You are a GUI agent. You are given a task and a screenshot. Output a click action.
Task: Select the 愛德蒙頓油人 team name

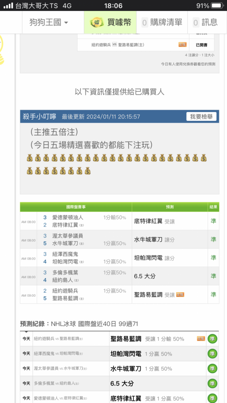coord(68,218)
